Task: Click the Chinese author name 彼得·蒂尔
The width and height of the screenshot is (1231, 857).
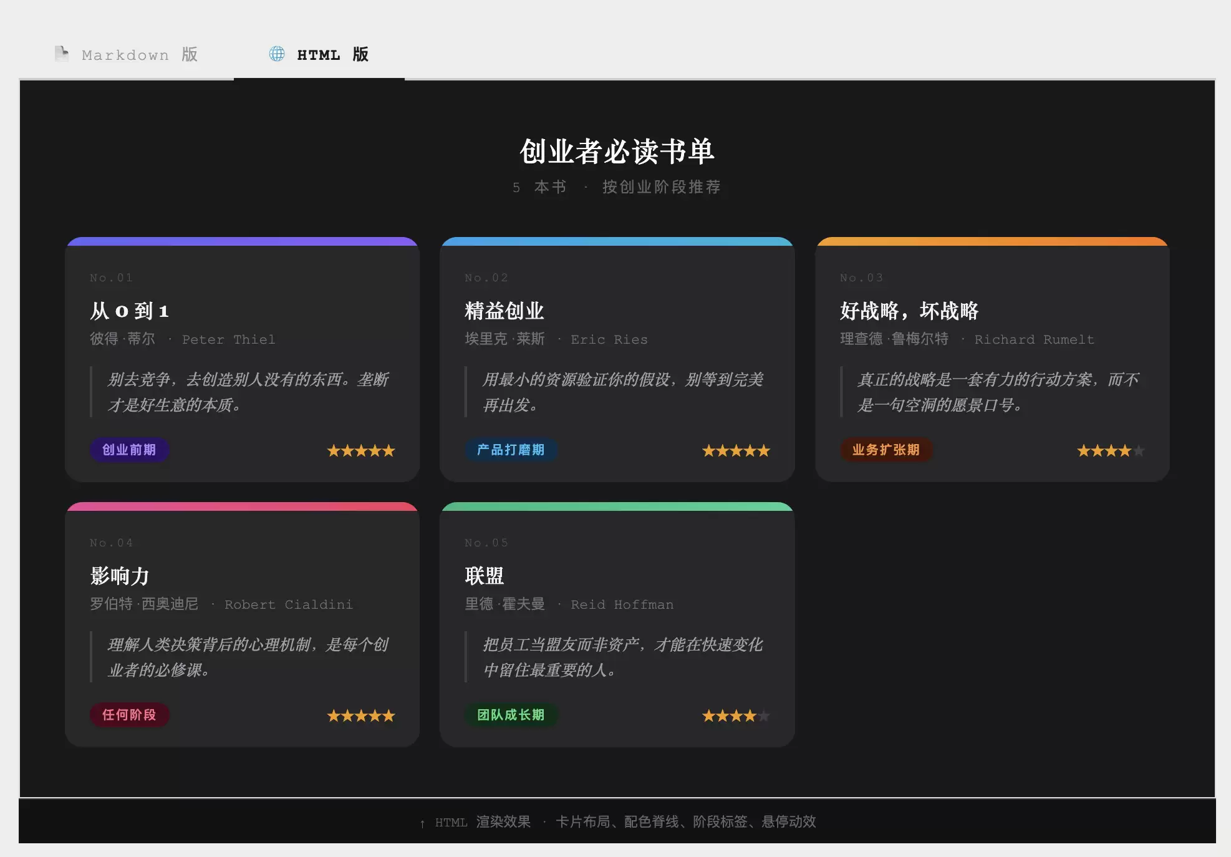Action: [122, 339]
